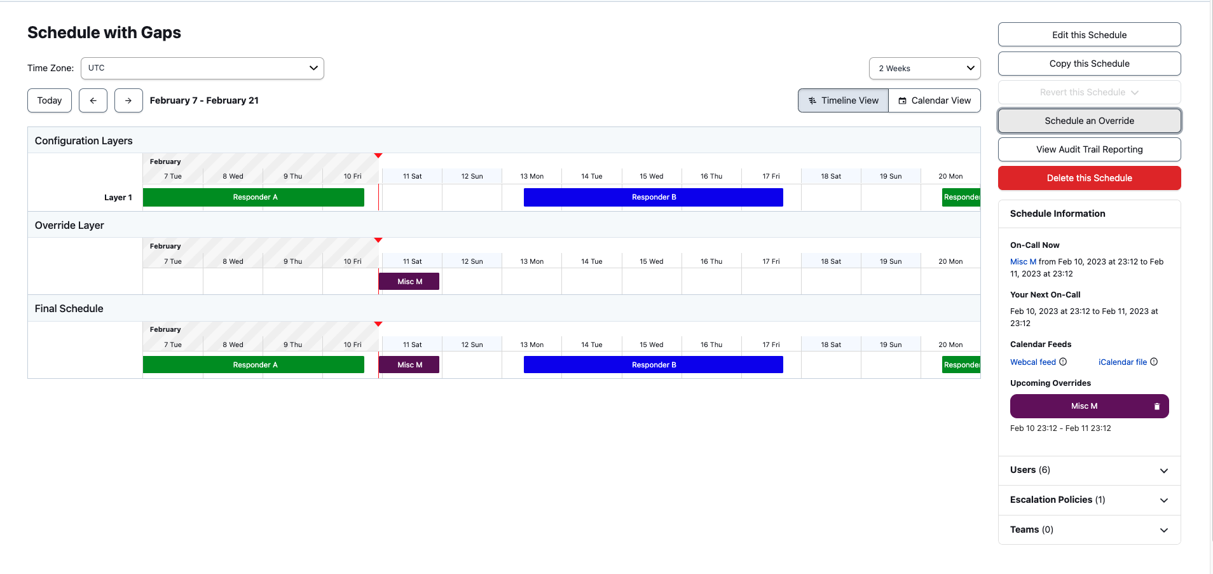Viewport: 1213px width, 574px height.
Task: Expand the Escalation Policies section
Action: (1164, 500)
